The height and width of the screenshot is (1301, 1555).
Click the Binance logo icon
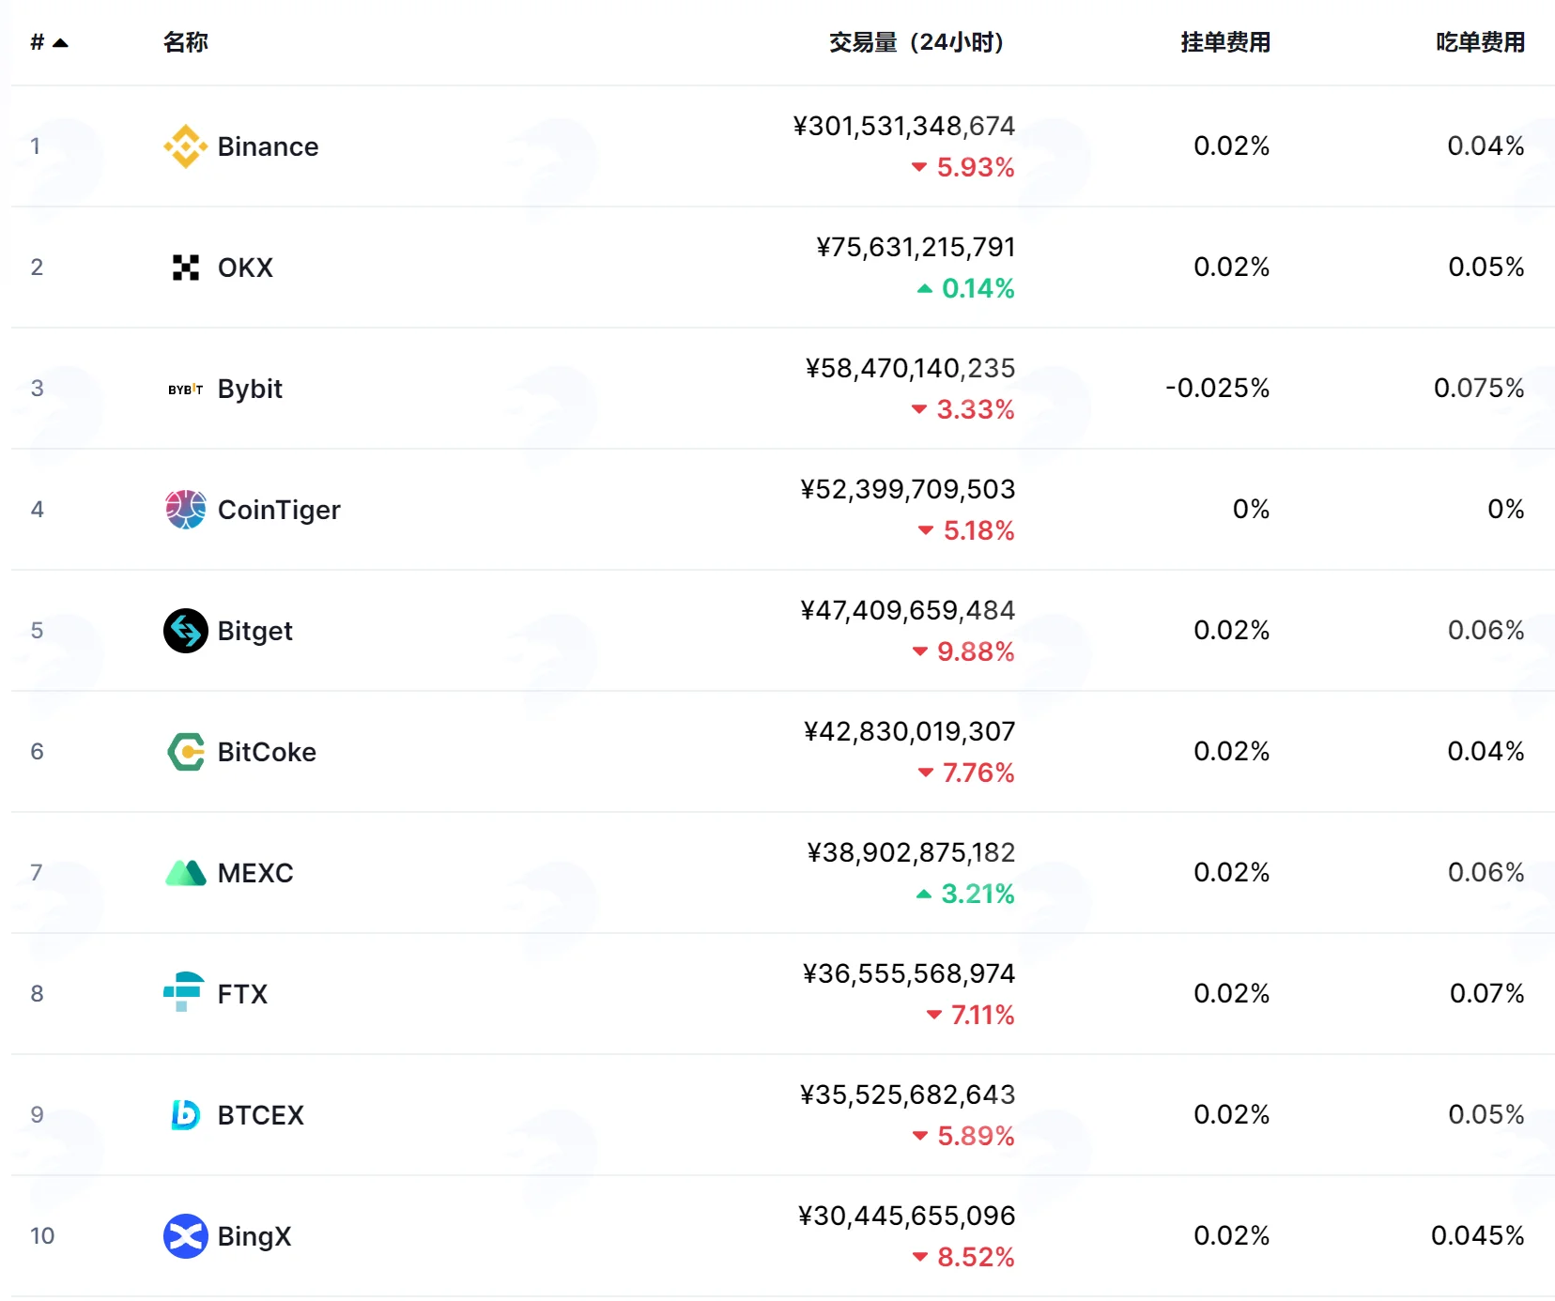click(x=186, y=146)
